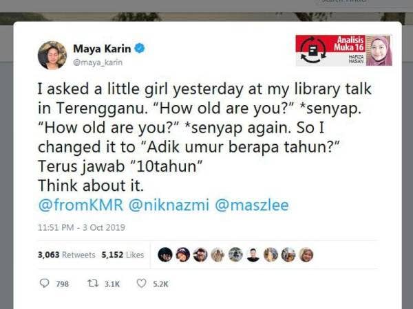
Task: Click the liker avatar with dark suit
Action: click(253, 255)
